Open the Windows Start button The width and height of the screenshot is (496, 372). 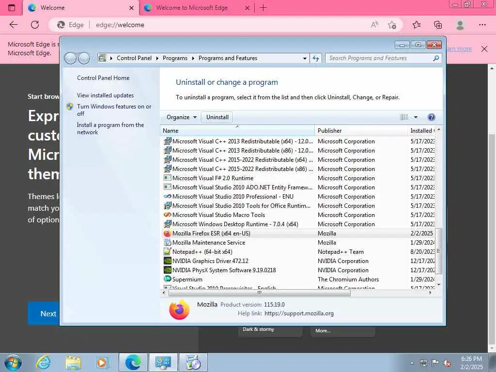[13, 362]
